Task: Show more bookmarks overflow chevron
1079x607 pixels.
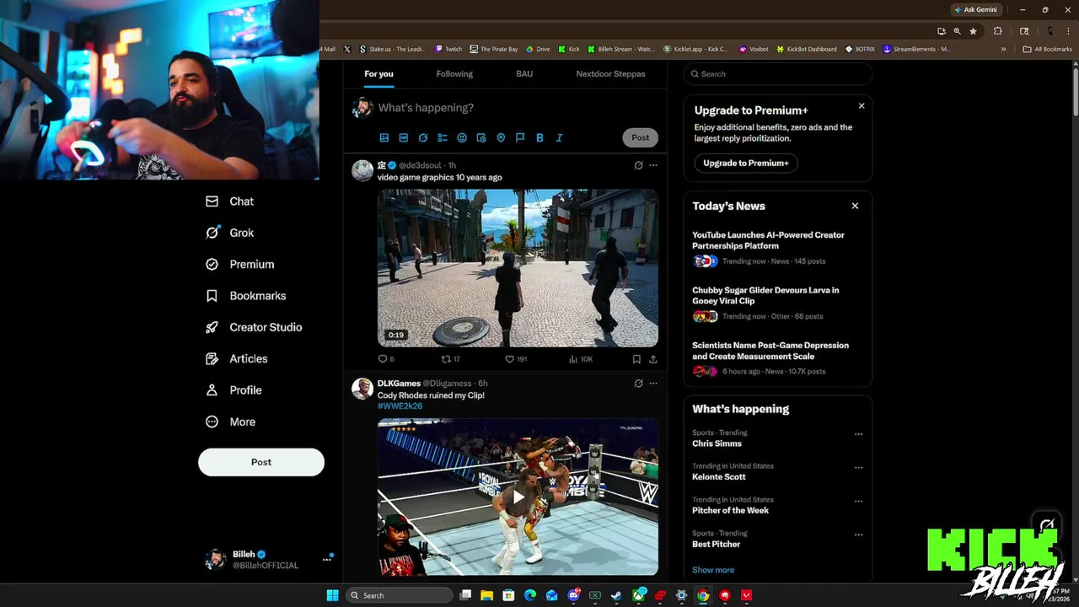Action: (1003, 49)
